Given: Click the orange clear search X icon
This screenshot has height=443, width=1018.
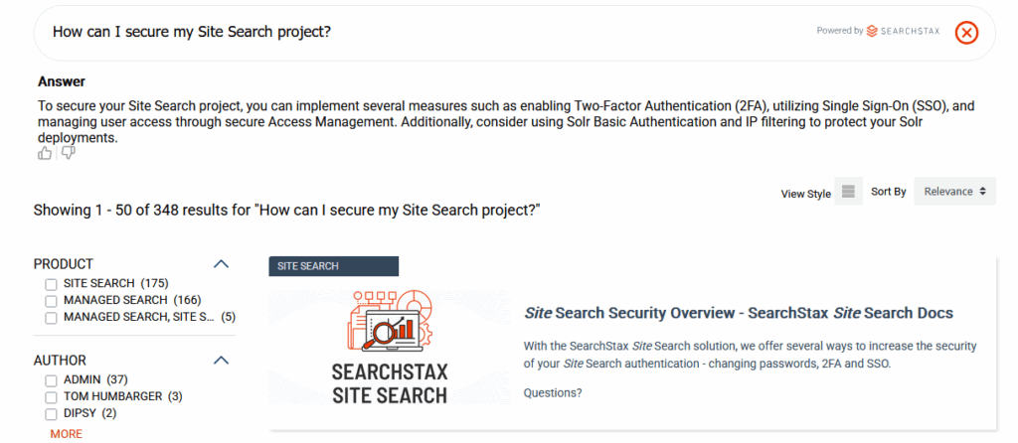Looking at the screenshot, I should coord(966,32).
